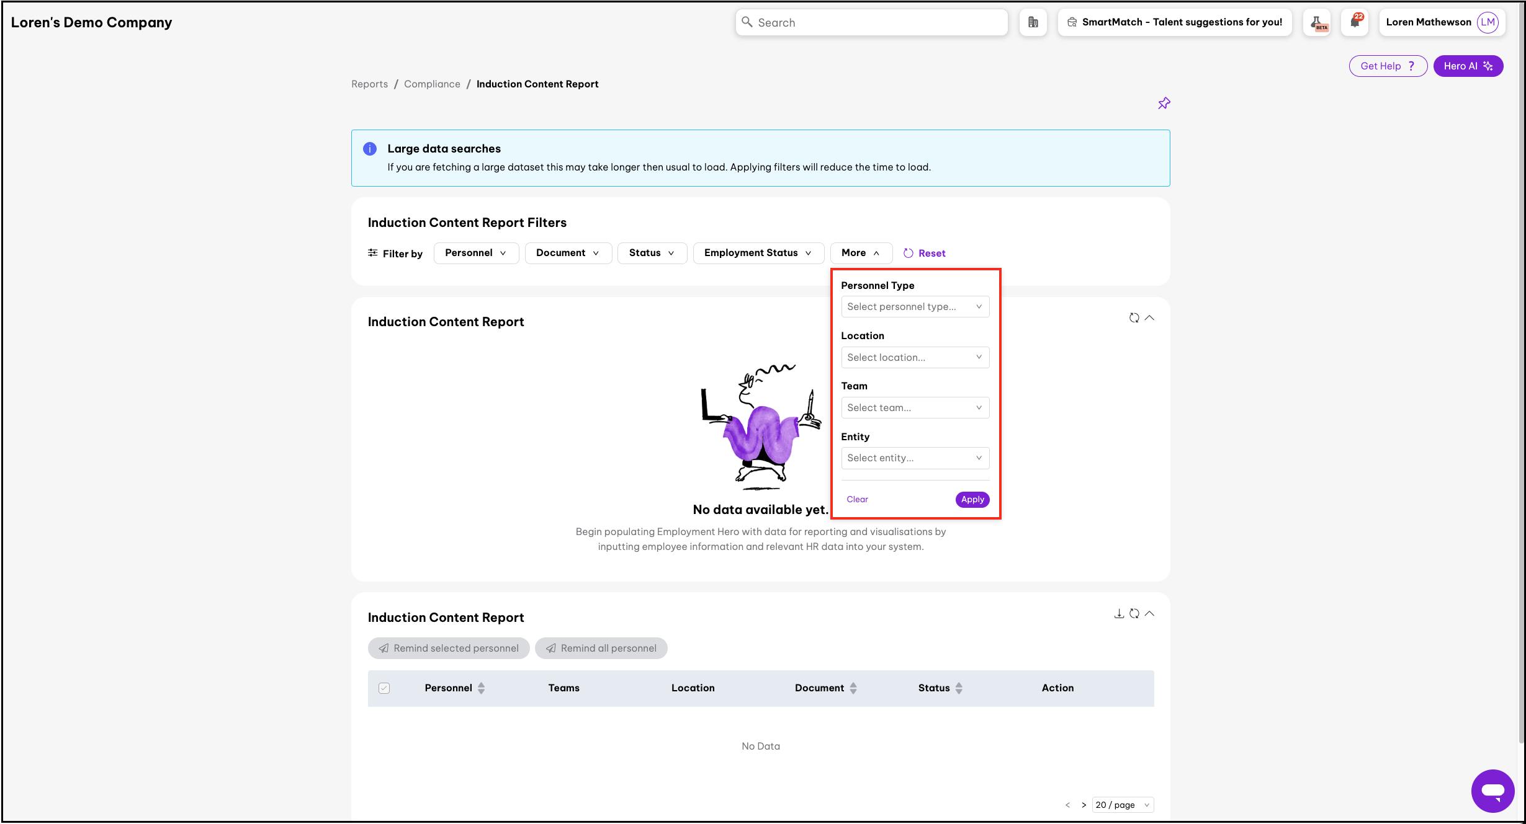Open the Select location dropdown
The height and width of the screenshot is (824, 1526).
pos(915,357)
